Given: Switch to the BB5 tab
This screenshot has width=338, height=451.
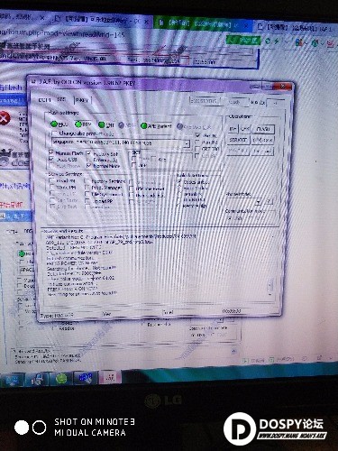Looking at the screenshot, I should (x=61, y=99).
